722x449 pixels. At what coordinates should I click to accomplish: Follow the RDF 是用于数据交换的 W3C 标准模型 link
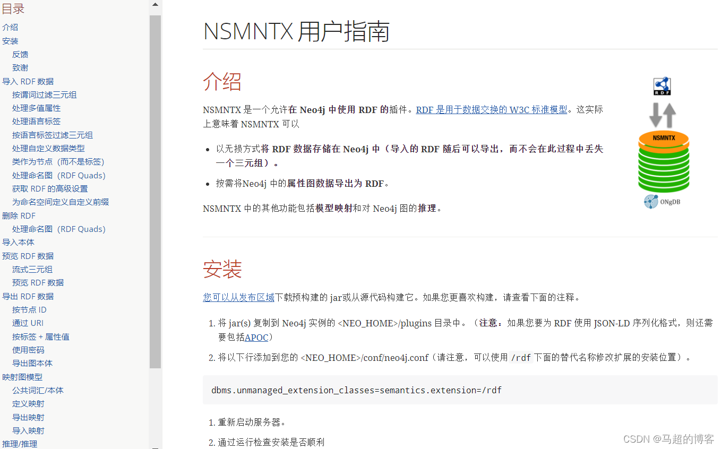(x=492, y=110)
